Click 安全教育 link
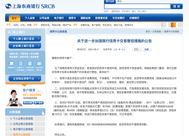 pyautogui.click(x=35, y=57)
